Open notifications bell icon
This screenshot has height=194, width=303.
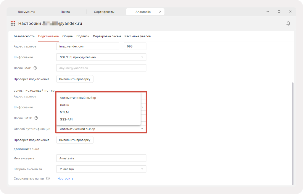point(288,24)
